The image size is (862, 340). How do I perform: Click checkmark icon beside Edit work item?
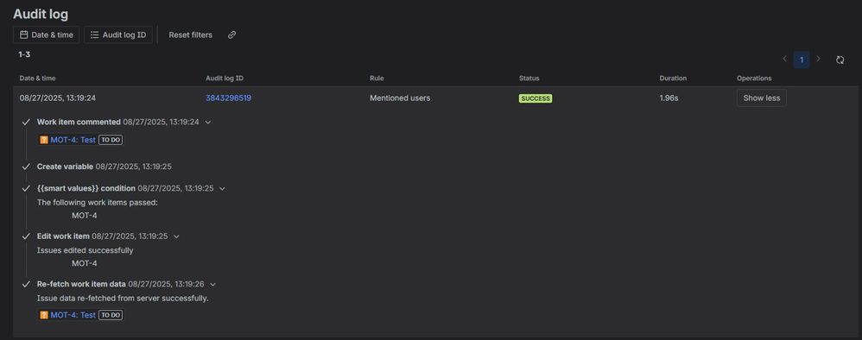(x=25, y=236)
